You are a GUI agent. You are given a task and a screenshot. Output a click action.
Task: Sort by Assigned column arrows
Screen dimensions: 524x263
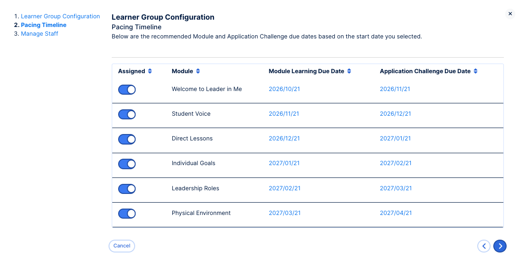tap(150, 71)
